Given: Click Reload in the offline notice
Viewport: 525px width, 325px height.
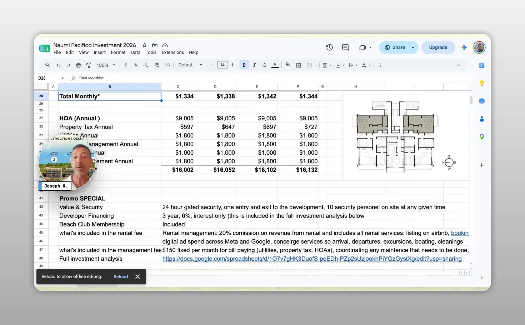Looking at the screenshot, I should pos(121,276).
